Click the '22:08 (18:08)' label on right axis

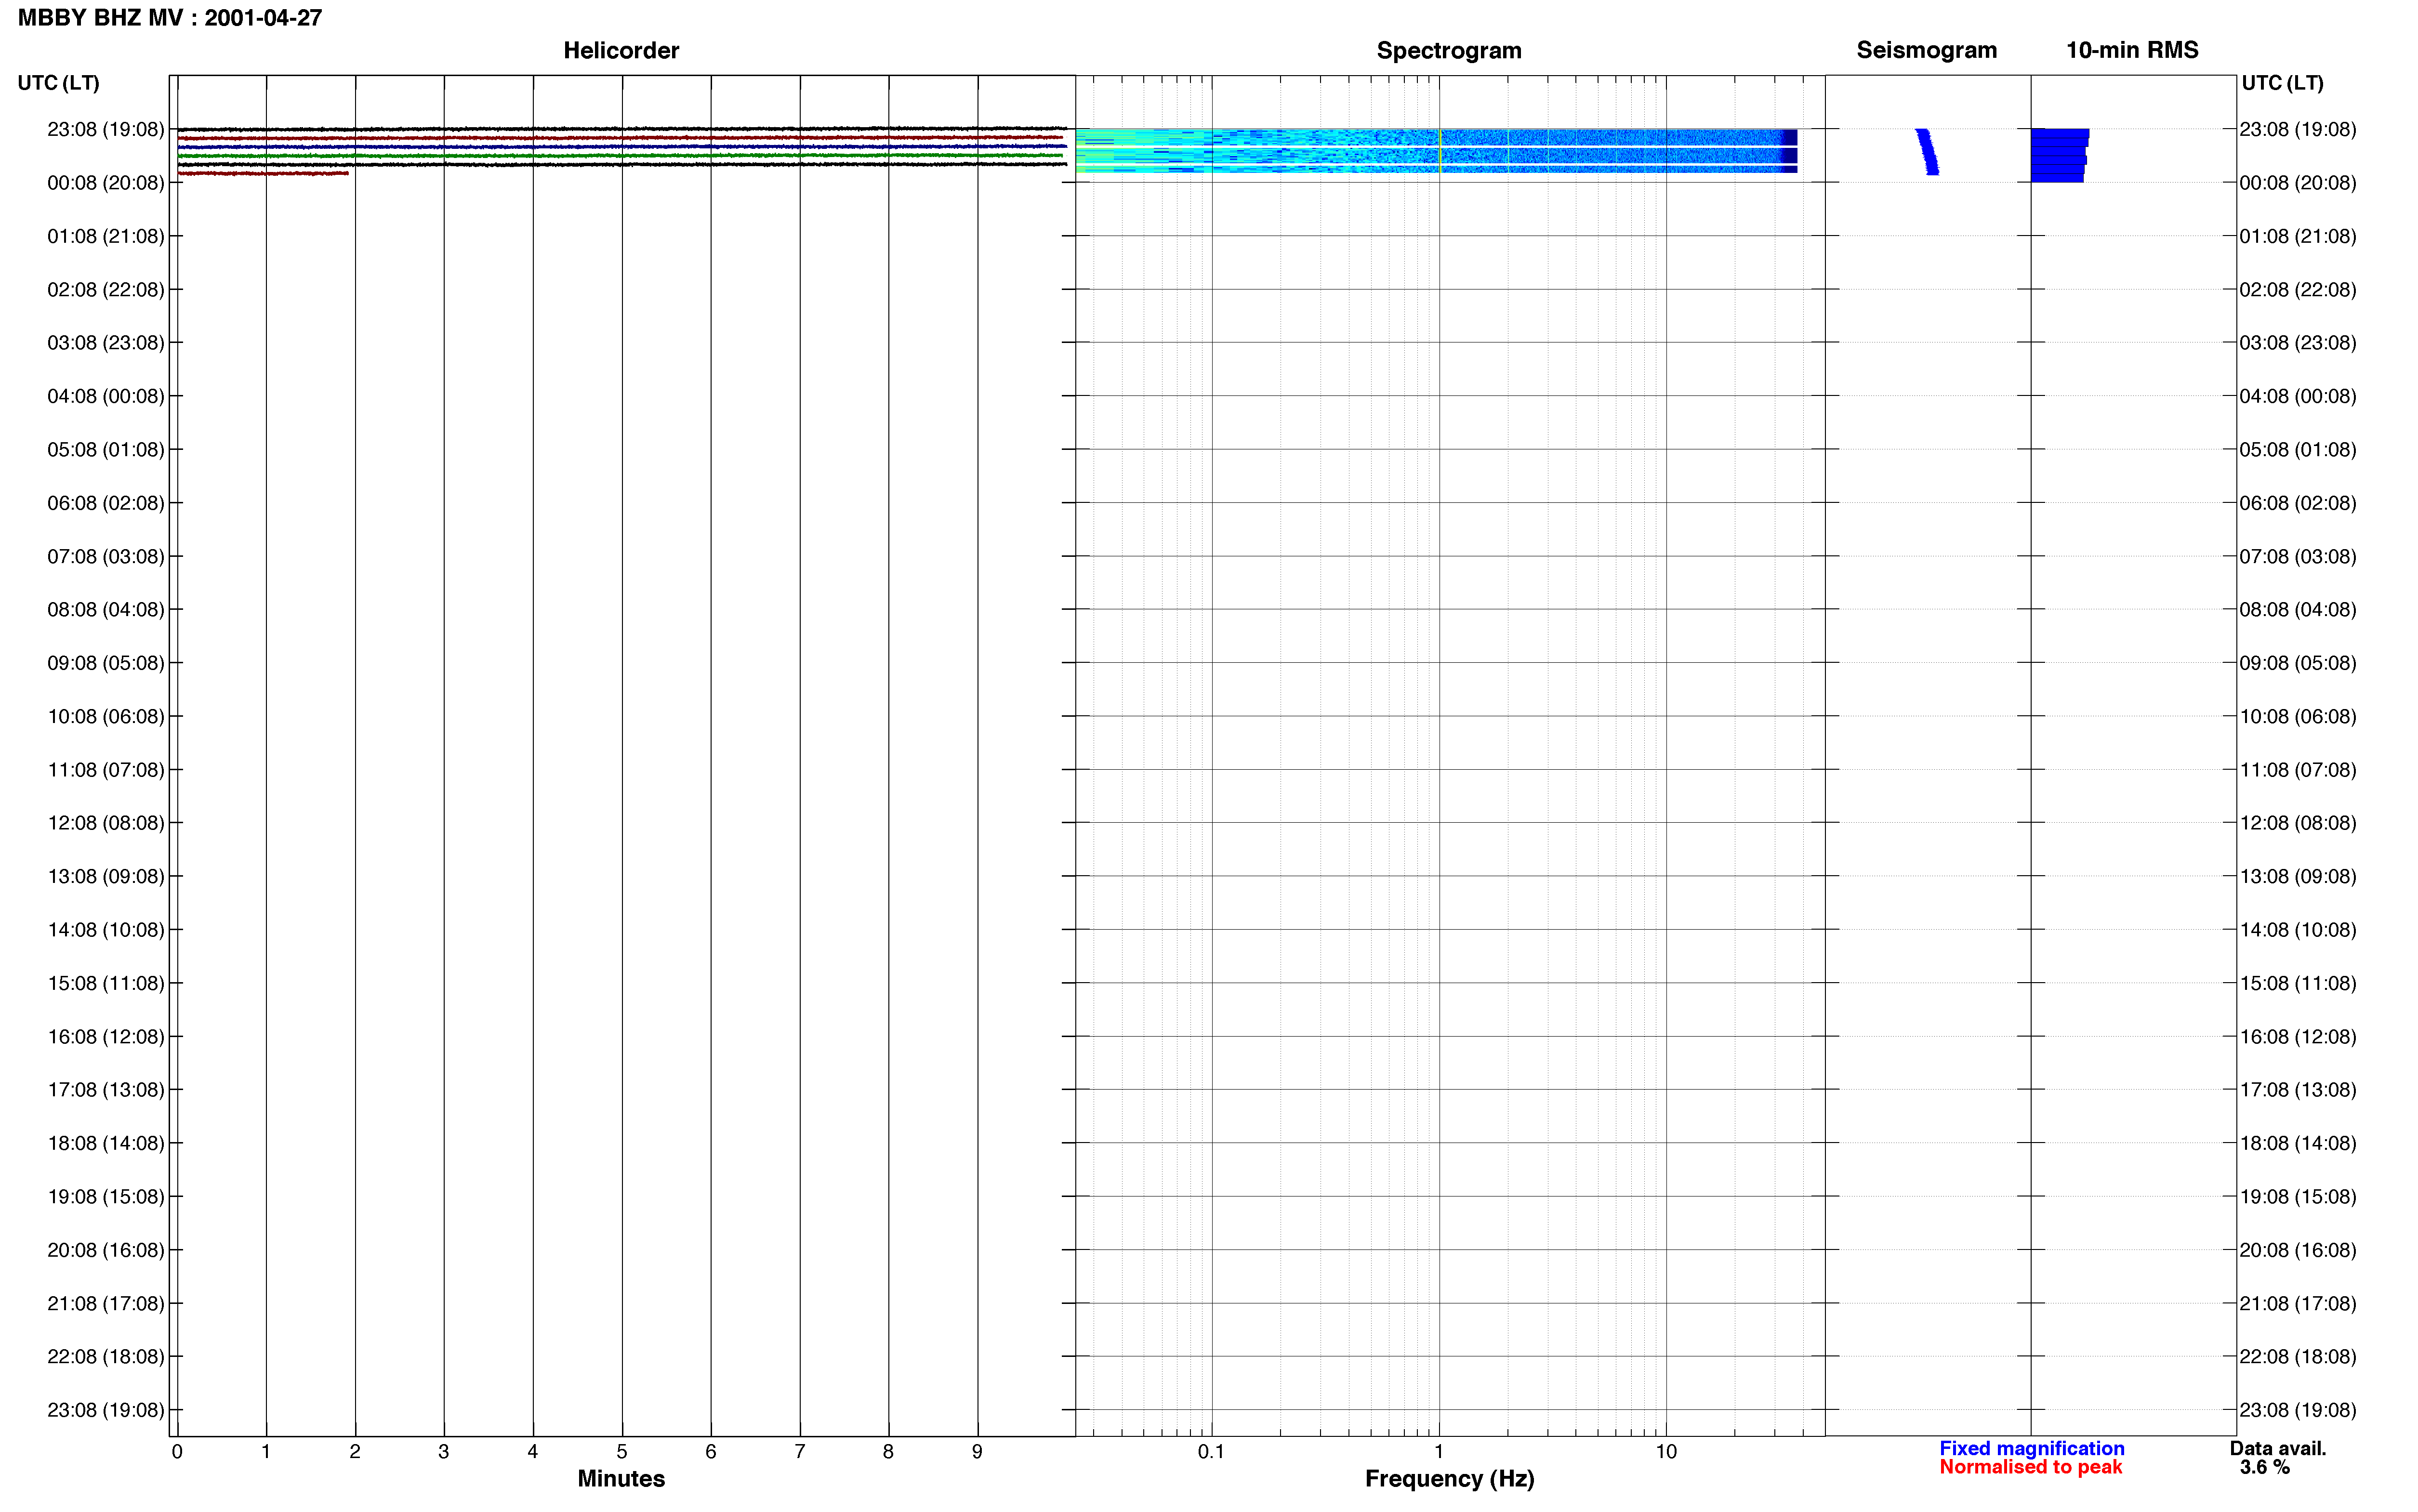(2297, 1356)
